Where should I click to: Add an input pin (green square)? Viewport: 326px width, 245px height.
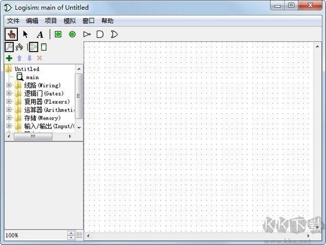coord(58,34)
